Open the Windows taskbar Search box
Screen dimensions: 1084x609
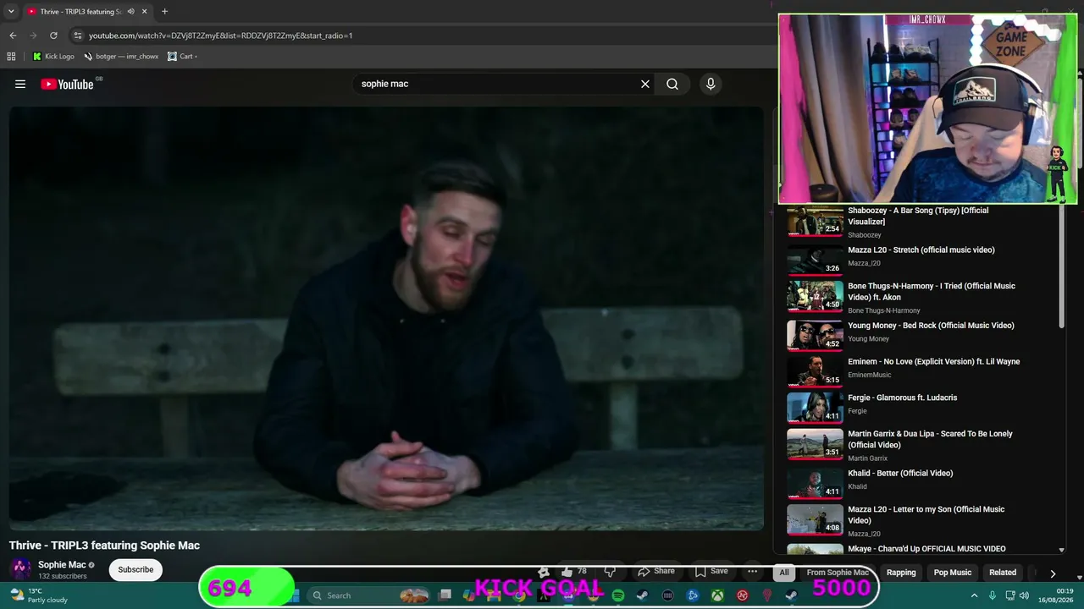(368, 595)
